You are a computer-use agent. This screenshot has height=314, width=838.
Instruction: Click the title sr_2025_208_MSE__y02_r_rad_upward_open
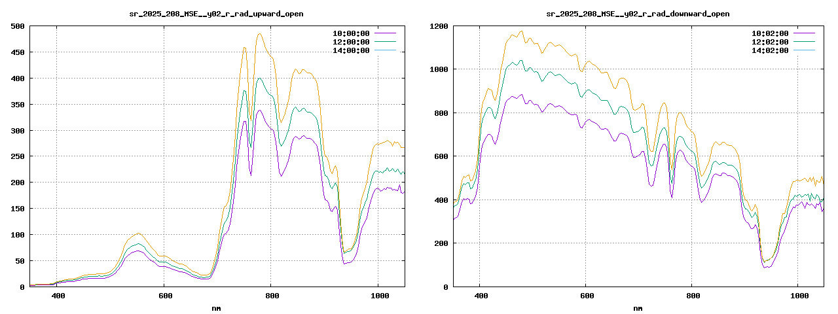tap(217, 14)
